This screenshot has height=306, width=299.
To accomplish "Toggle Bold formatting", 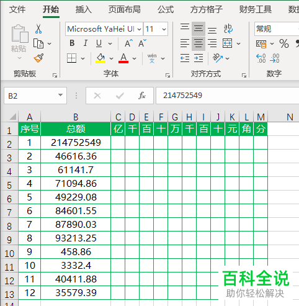I will pos(72,43).
